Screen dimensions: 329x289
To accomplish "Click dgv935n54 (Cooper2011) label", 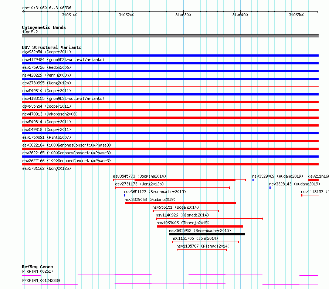I will [47, 106].
